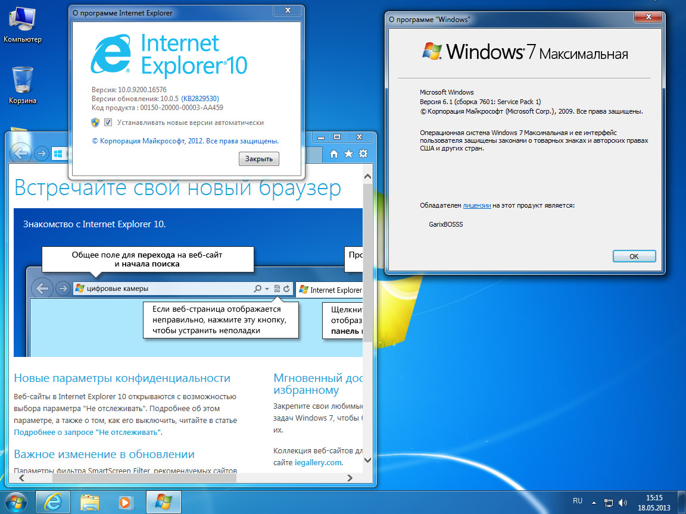Open Internet Explorer from the taskbar
Screen dimensions: 686x514
pos(53,502)
